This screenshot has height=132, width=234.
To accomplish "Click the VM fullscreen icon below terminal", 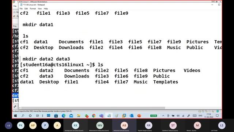I will click(15, 107).
